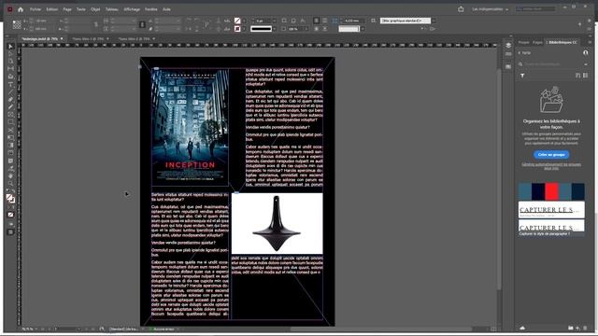Swap fill and stroke arrow in toolbox
This screenshot has height=336, width=598.
pyautogui.click(x=13, y=191)
